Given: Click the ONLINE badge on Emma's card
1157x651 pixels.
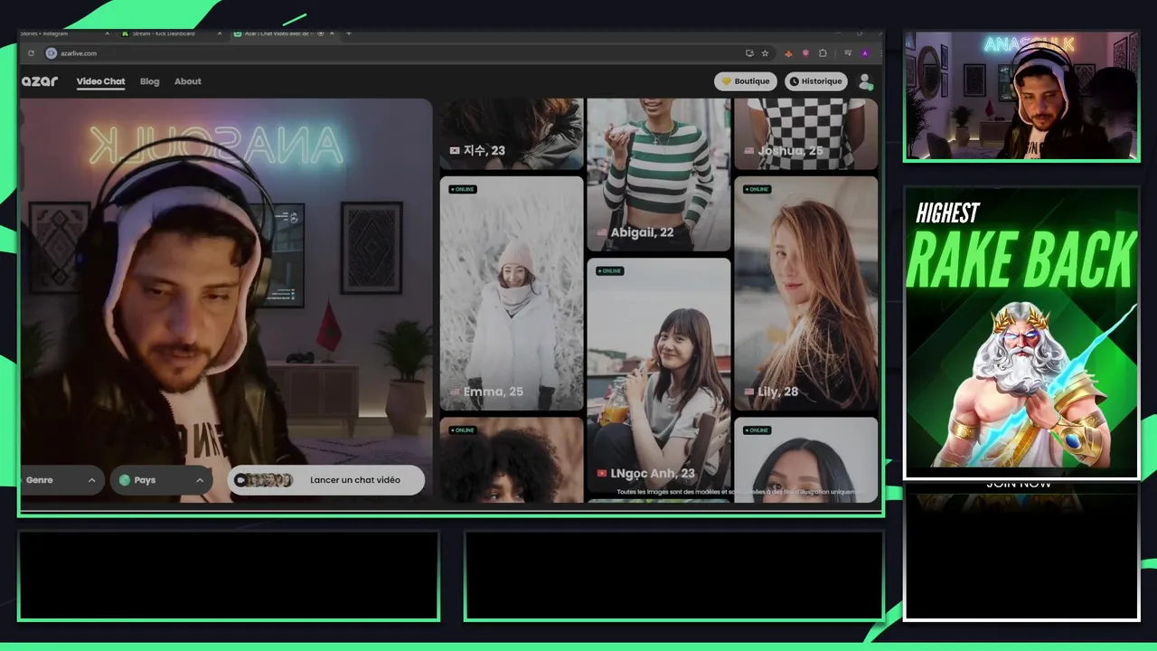Looking at the screenshot, I should [x=463, y=190].
